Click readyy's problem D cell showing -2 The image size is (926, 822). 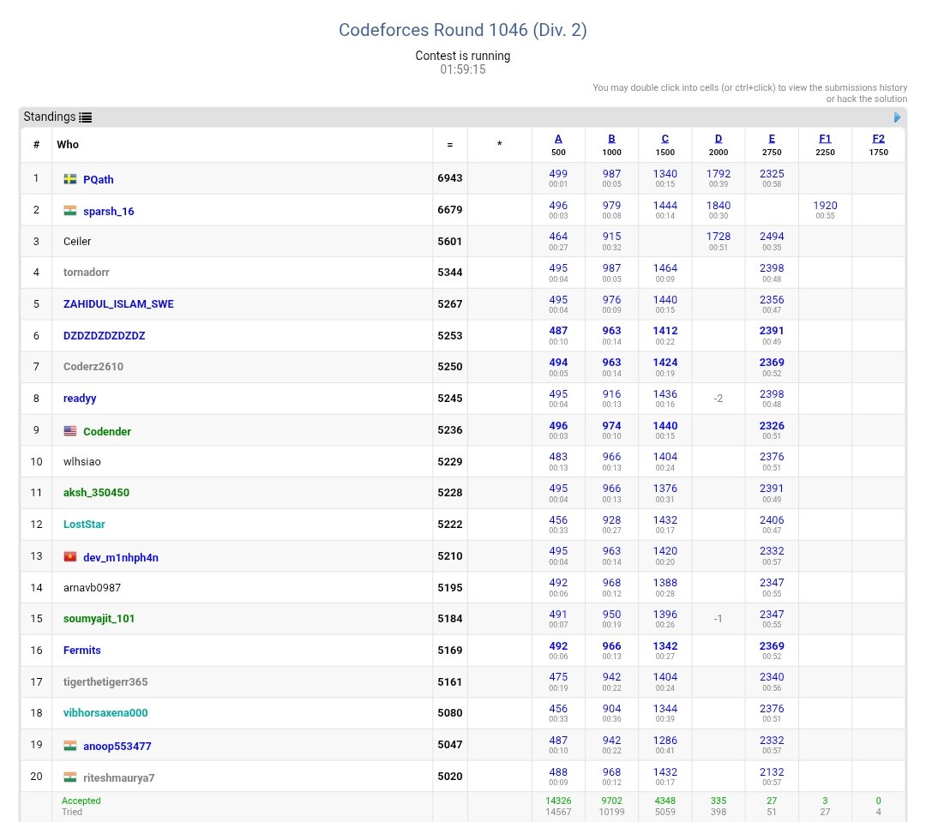pyautogui.click(x=719, y=399)
